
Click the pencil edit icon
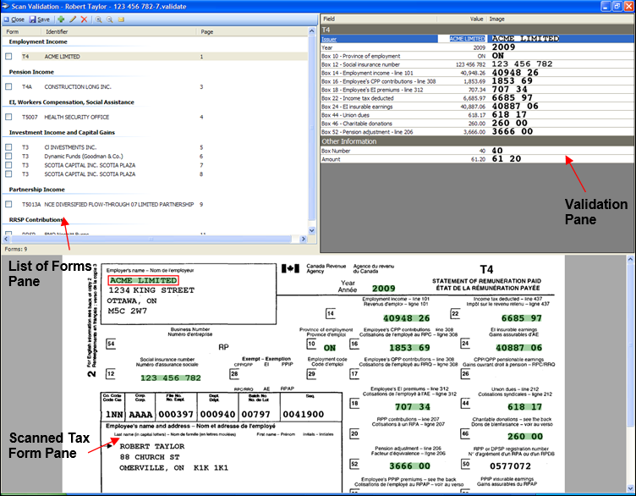pyautogui.click(x=73, y=19)
